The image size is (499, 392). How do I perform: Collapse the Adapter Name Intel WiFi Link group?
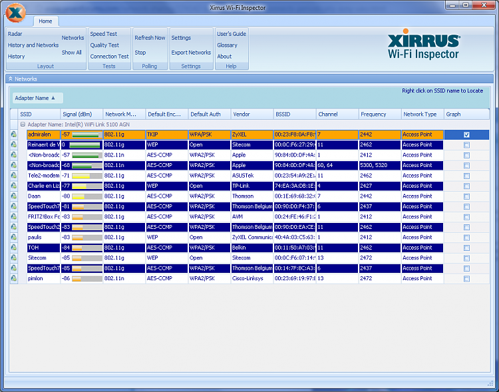pyautogui.click(x=23, y=124)
